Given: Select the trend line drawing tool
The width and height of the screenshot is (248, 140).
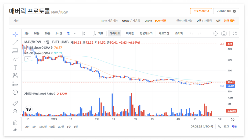Looking at the screenshot, I should point(15,42).
